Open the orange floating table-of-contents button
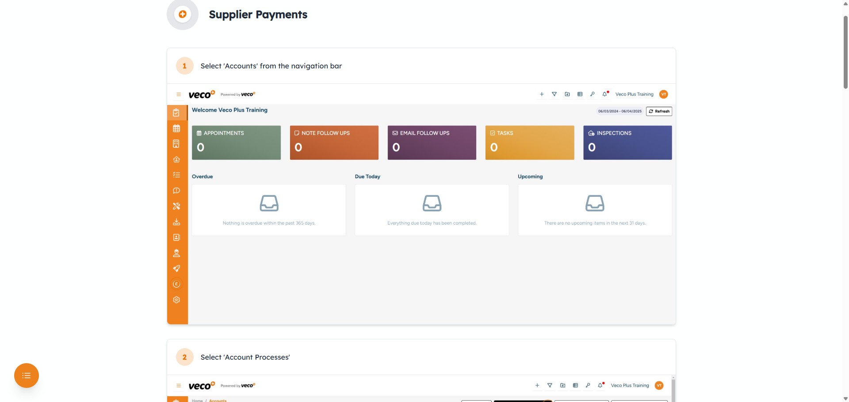Image resolution: width=849 pixels, height=402 pixels. click(x=27, y=376)
